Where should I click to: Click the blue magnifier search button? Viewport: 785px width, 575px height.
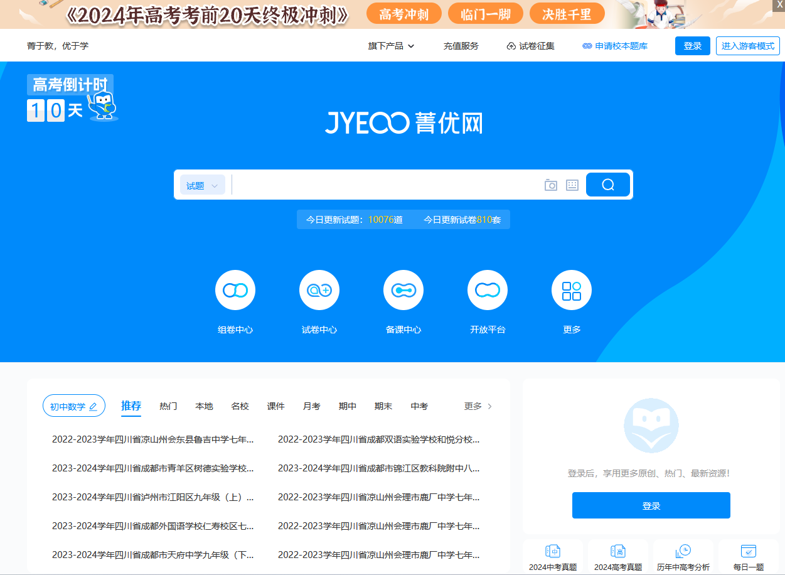coord(607,185)
